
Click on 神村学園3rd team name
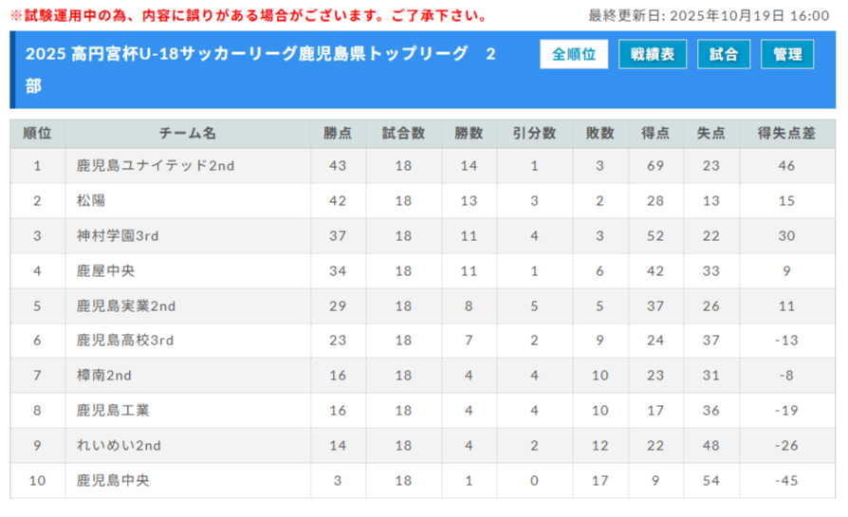[x=118, y=236]
